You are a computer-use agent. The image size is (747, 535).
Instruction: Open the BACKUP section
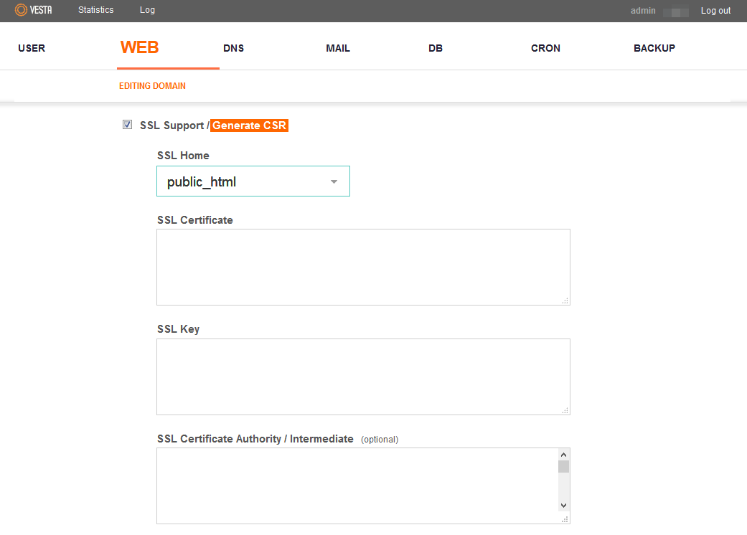tap(654, 48)
